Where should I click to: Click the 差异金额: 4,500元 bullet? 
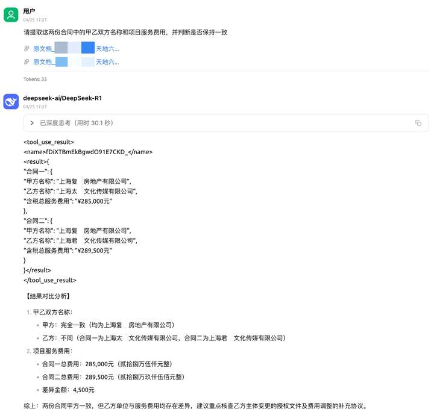tap(68, 390)
